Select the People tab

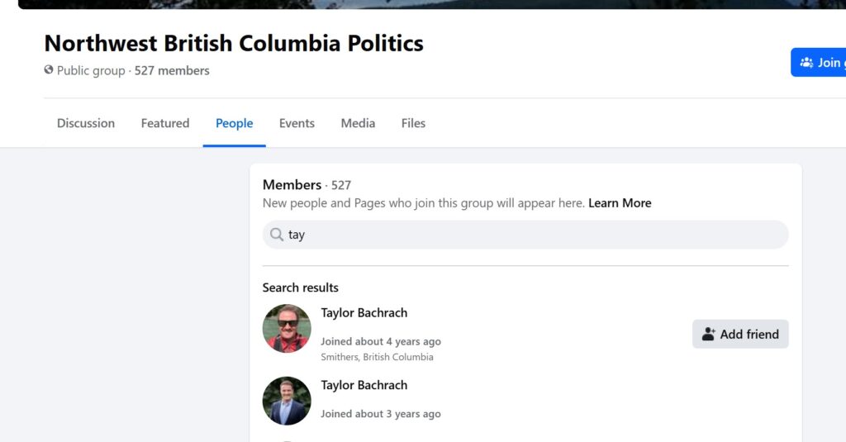click(234, 123)
